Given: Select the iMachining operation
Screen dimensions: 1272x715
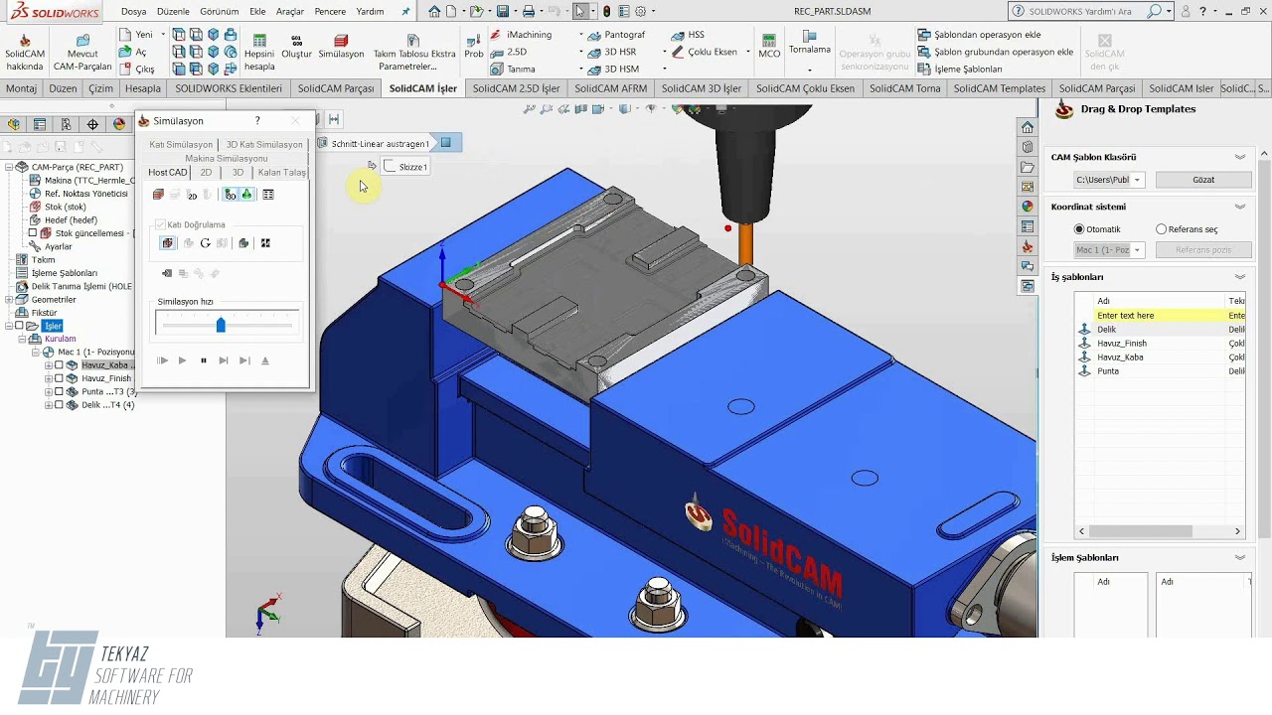Looking at the screenshot, I should [x=521, y=35].
